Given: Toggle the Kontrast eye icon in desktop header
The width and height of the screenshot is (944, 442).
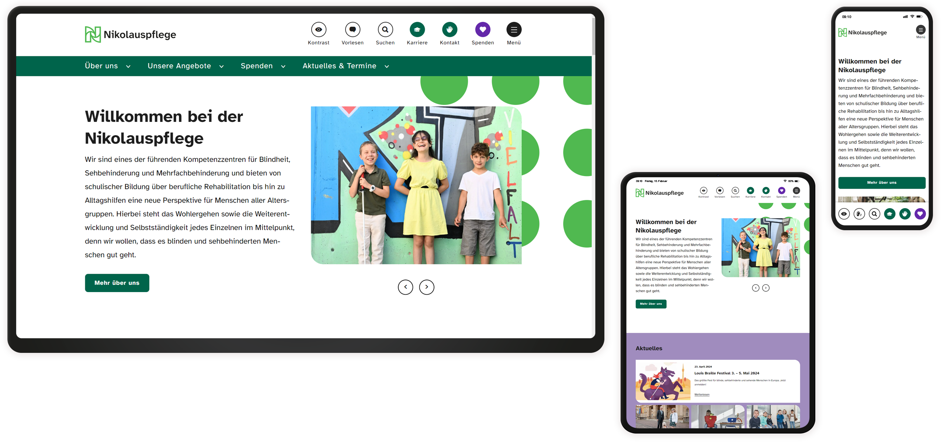Looking at the screenshot, I should pyautogui.click(x=319, y=29).
